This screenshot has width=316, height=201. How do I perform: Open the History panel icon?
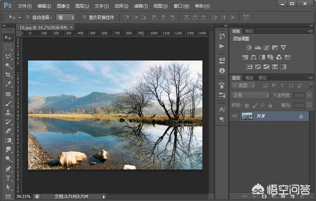(x=222, y=37)
